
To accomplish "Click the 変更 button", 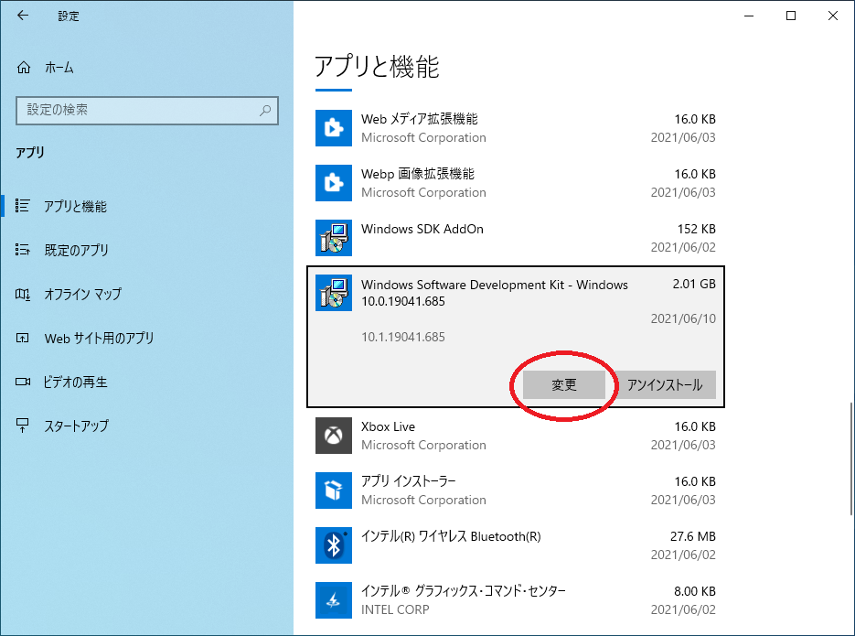I will click(x=562, y=385).
